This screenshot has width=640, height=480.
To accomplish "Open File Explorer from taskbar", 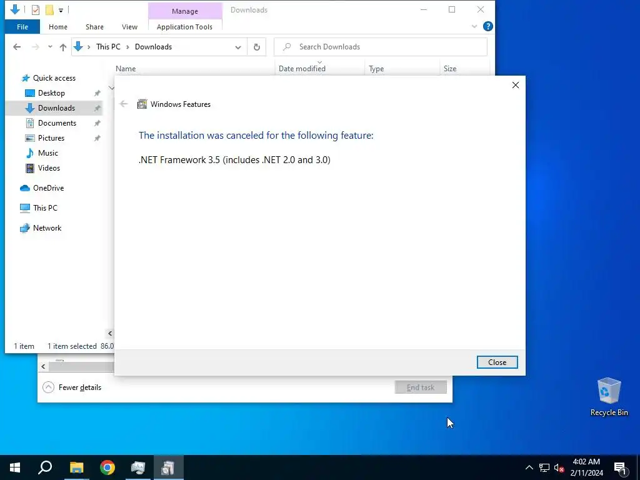I will click(76, 467).
